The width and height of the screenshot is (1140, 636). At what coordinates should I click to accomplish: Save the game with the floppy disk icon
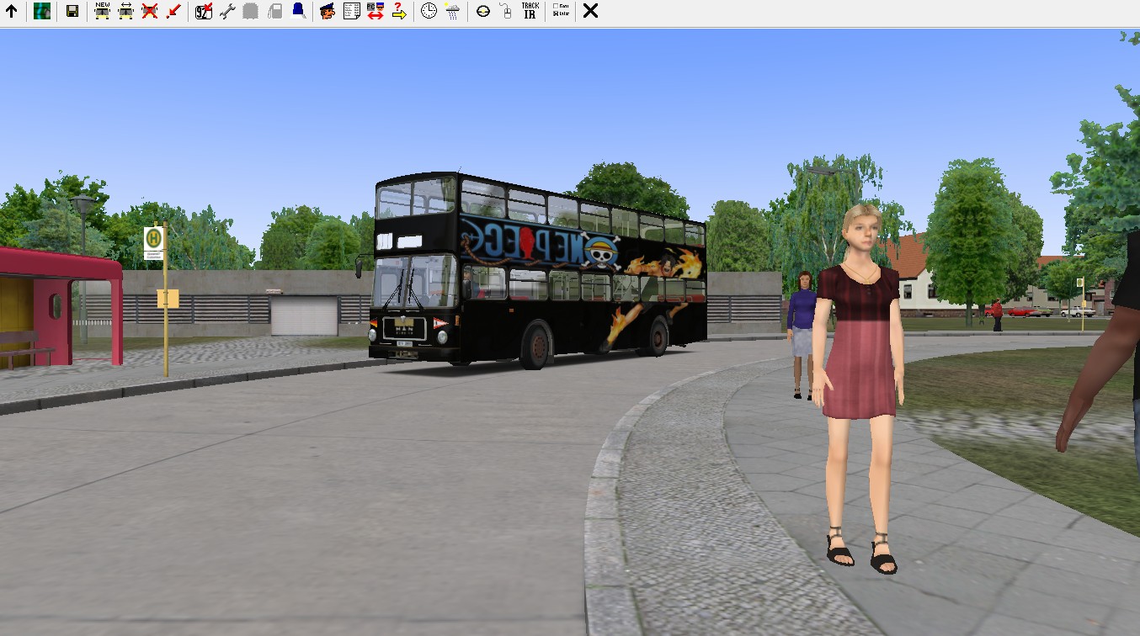(72, 11)
